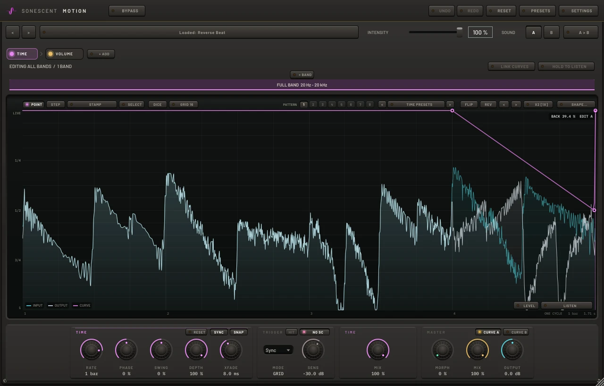
Task: Click the Reset button in top bar
Action: coord(501,10)
